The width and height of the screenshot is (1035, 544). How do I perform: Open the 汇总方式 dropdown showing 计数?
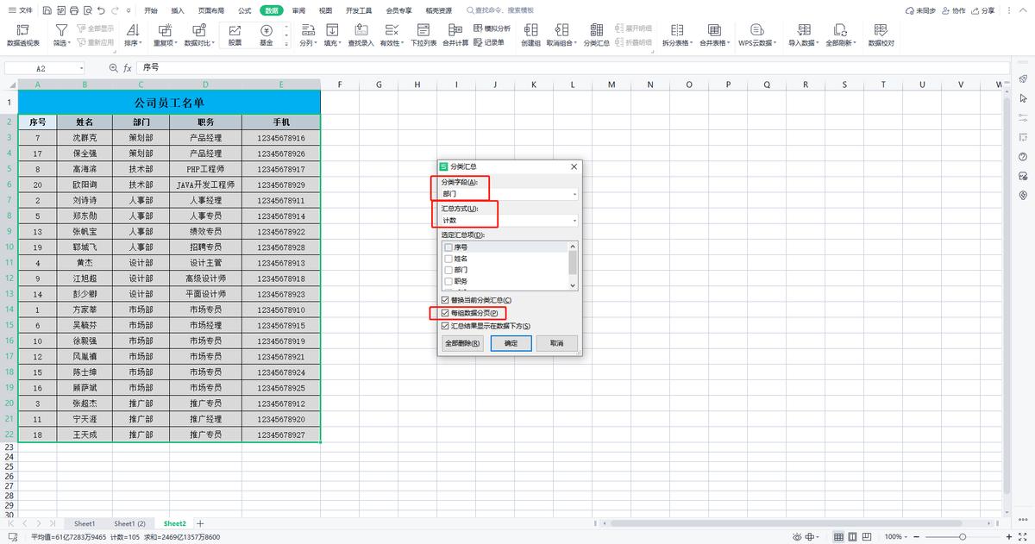coord(574,221)
